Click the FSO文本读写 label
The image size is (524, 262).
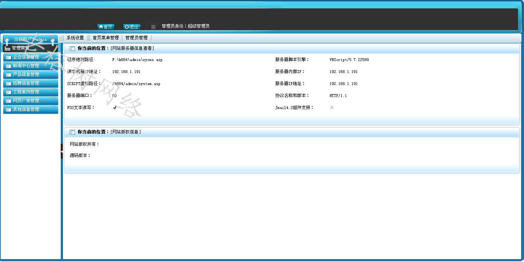click(x=81, y=108)
